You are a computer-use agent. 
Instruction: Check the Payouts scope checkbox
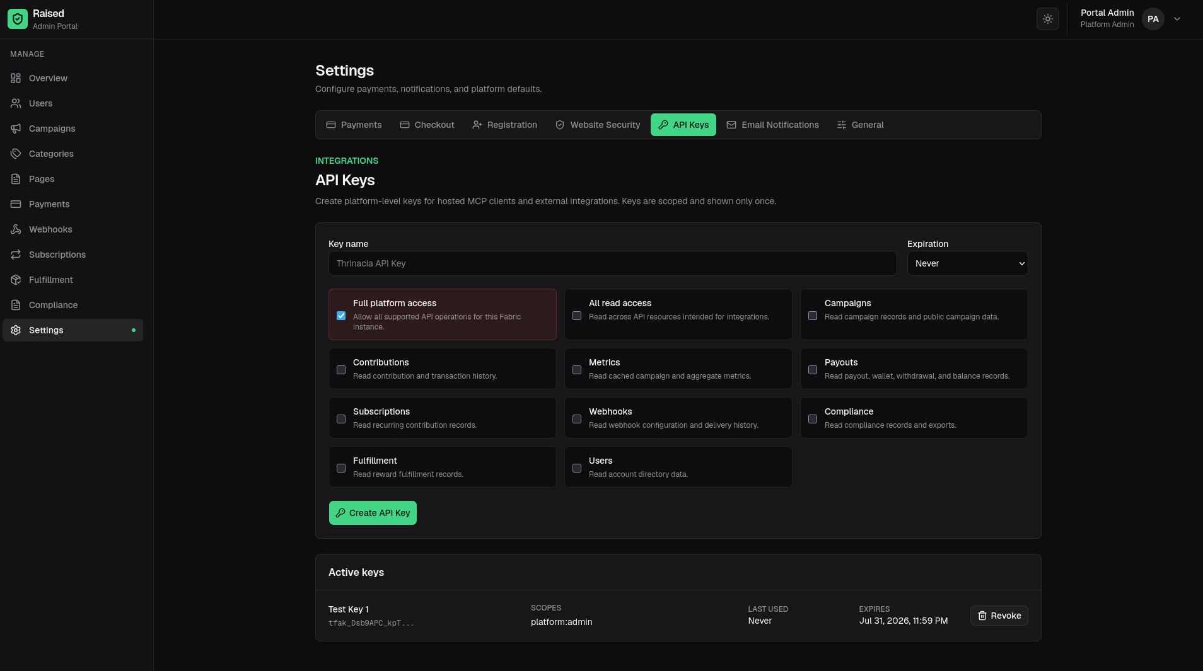(x=813, y=370)
